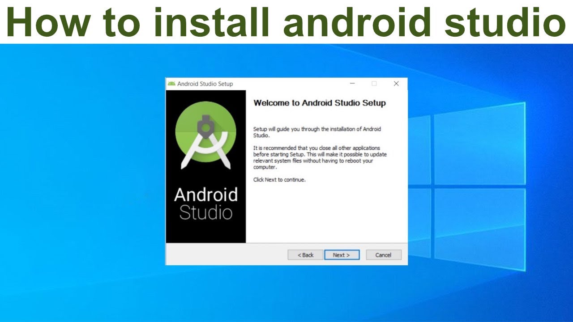The width and height of the screenshot is (573, 322).
Task: Click the "Click Next to continue." text
Action: point(279,180)
